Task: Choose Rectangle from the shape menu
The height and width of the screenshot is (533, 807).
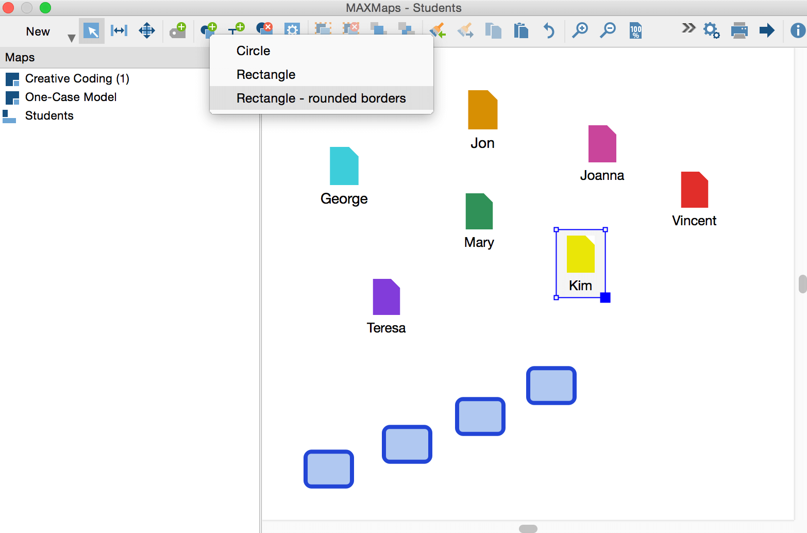Action: click(x=322, y=74)
